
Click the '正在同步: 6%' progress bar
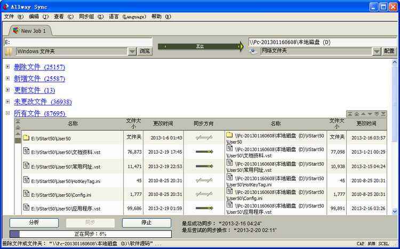click(x=91, y=234)
